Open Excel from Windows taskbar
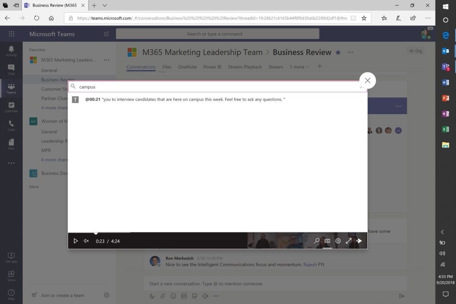This screenshot has width=456, height=304. click(x=446, y=129)
